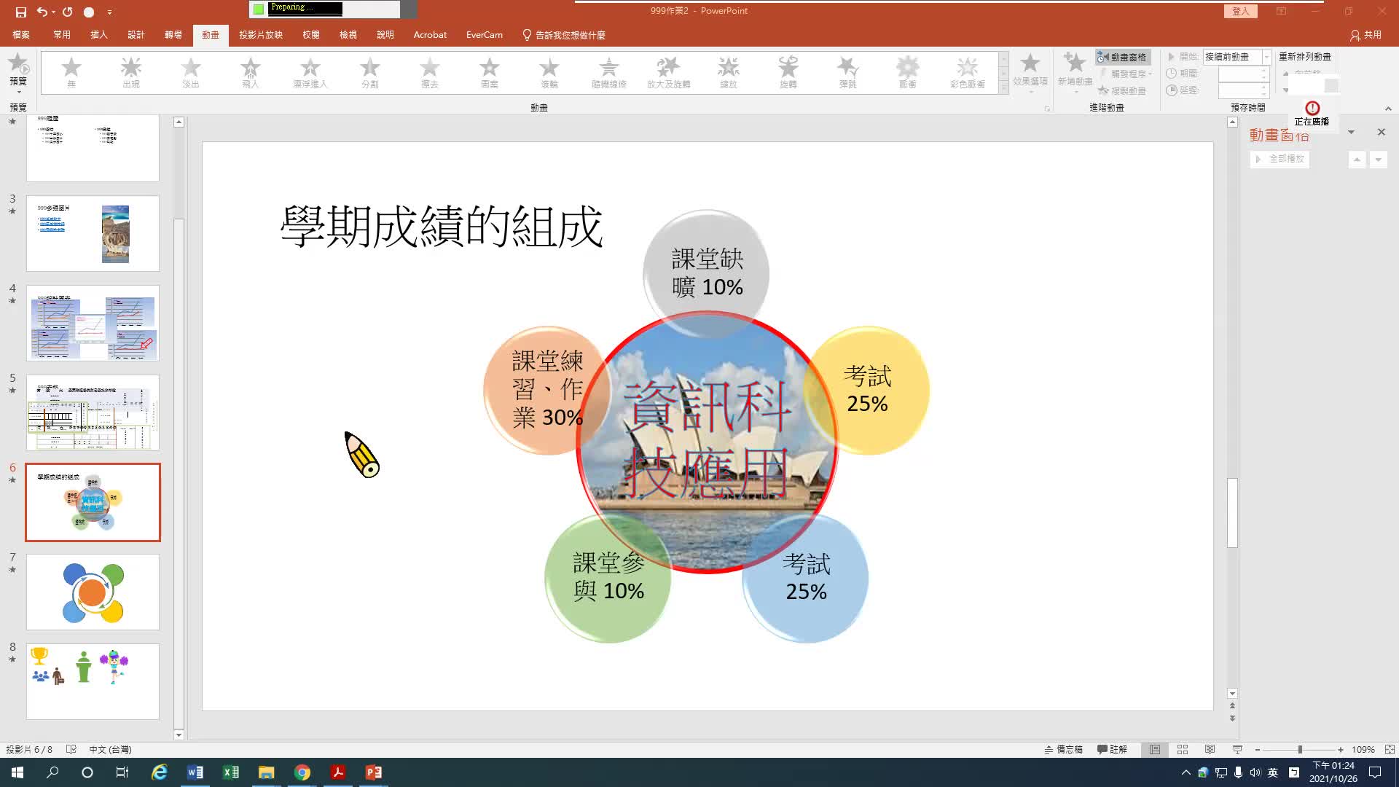Toggle 備忘稿 Notes pane in status bar

(1063, 749)
